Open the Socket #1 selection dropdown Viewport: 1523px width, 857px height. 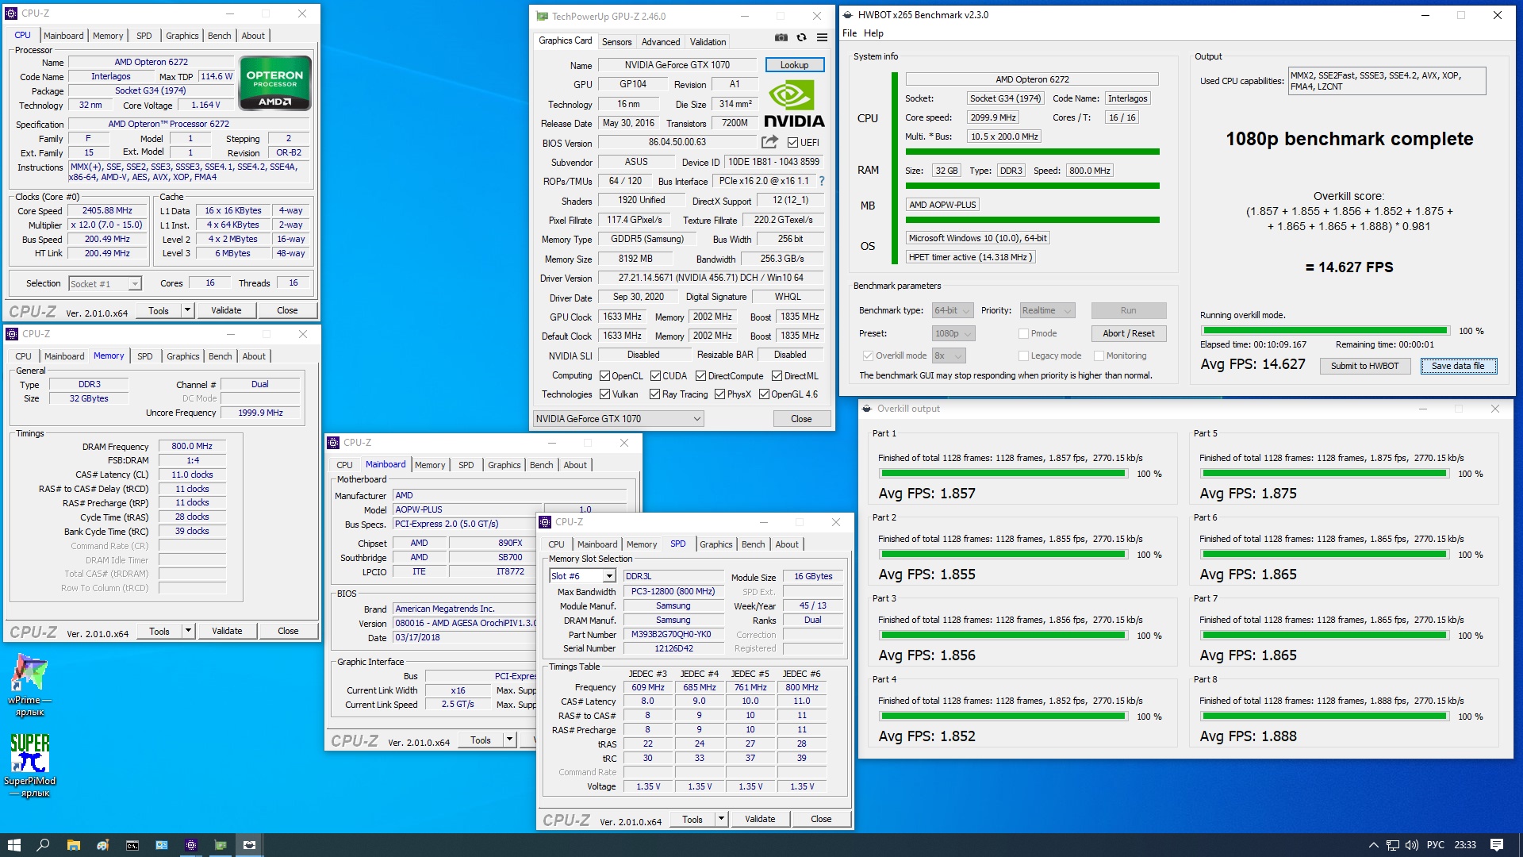[x=105, y=283]
